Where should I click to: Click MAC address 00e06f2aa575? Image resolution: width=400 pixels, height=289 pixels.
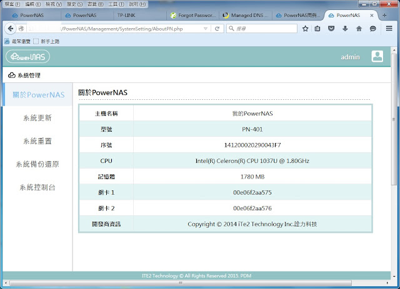click(252, 192)
